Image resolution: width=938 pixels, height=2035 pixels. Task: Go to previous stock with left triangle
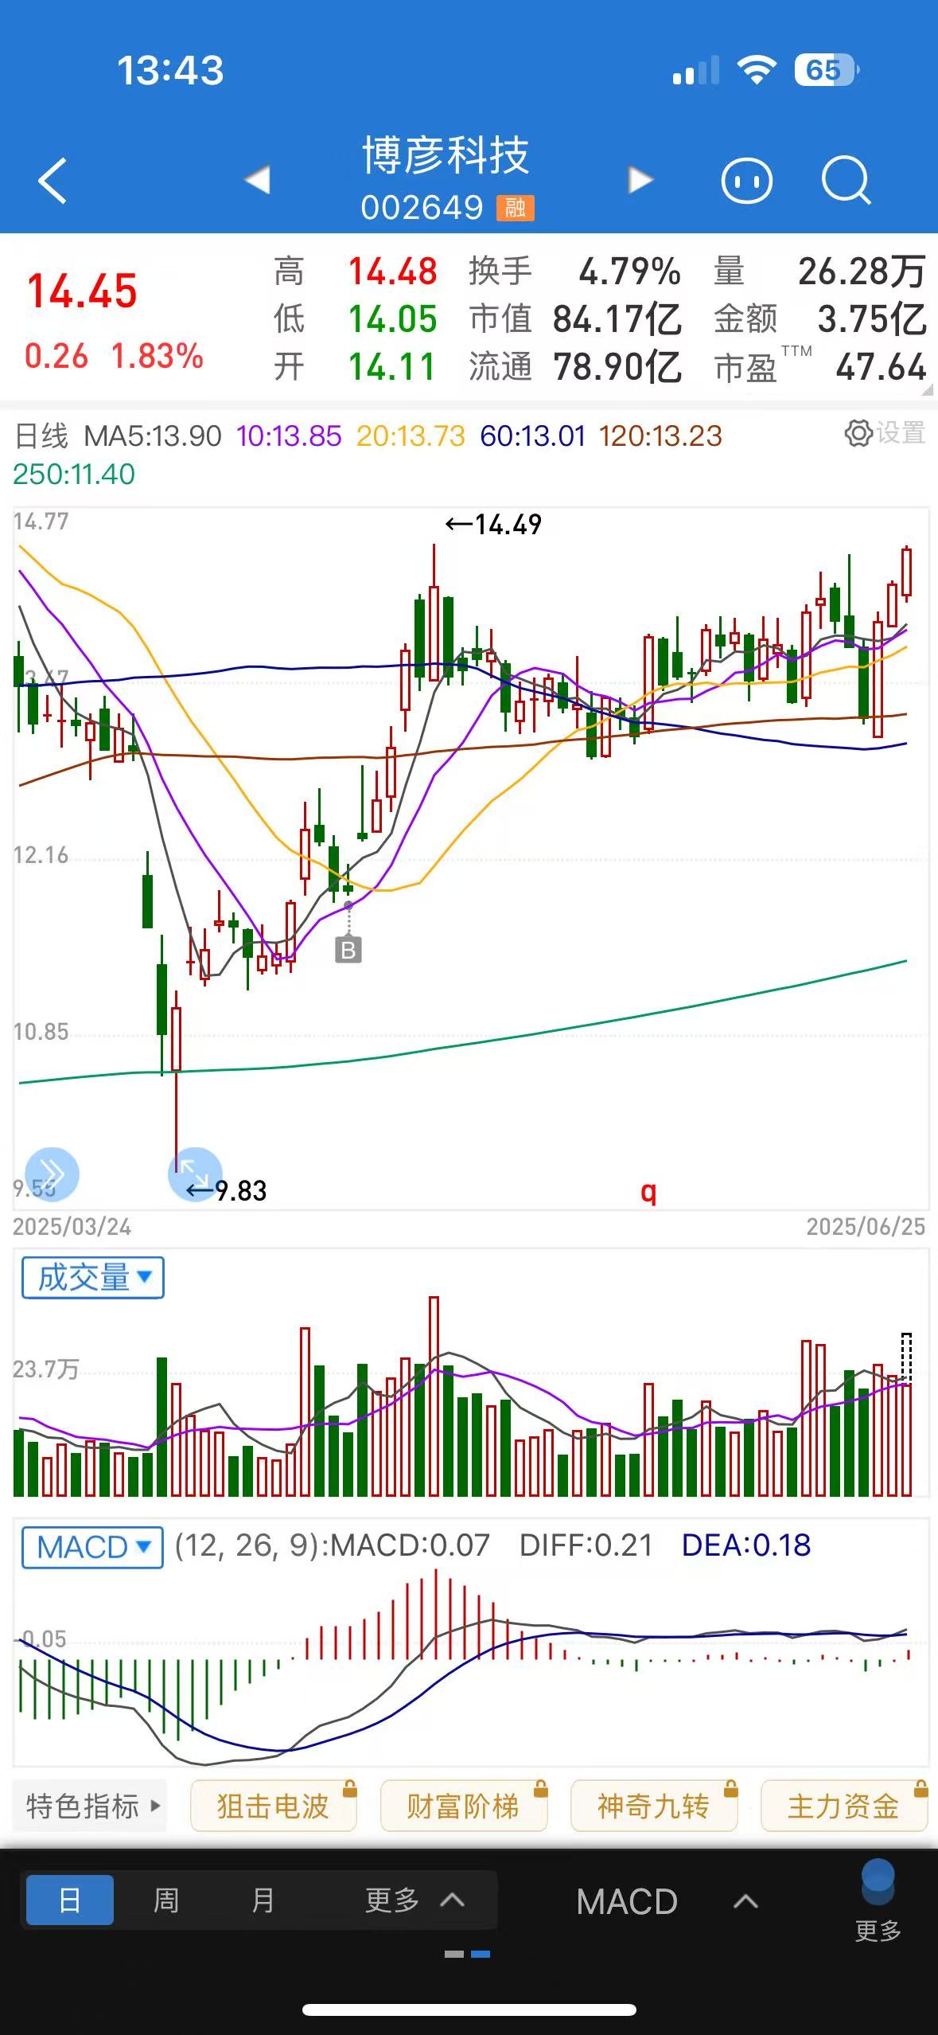tap(257, 180)
